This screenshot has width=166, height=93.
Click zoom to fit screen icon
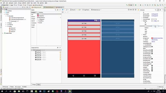click(x=135, y=10)
